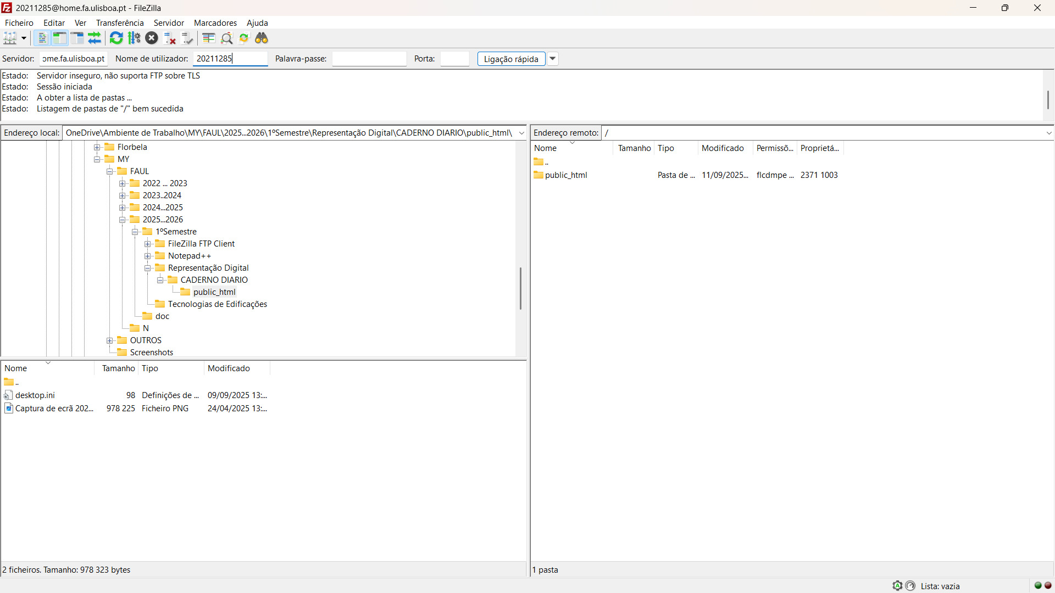This screenshot has width=1055, height=593.
Task: Click the synchronized browsing icon
Action: [244, 38]
